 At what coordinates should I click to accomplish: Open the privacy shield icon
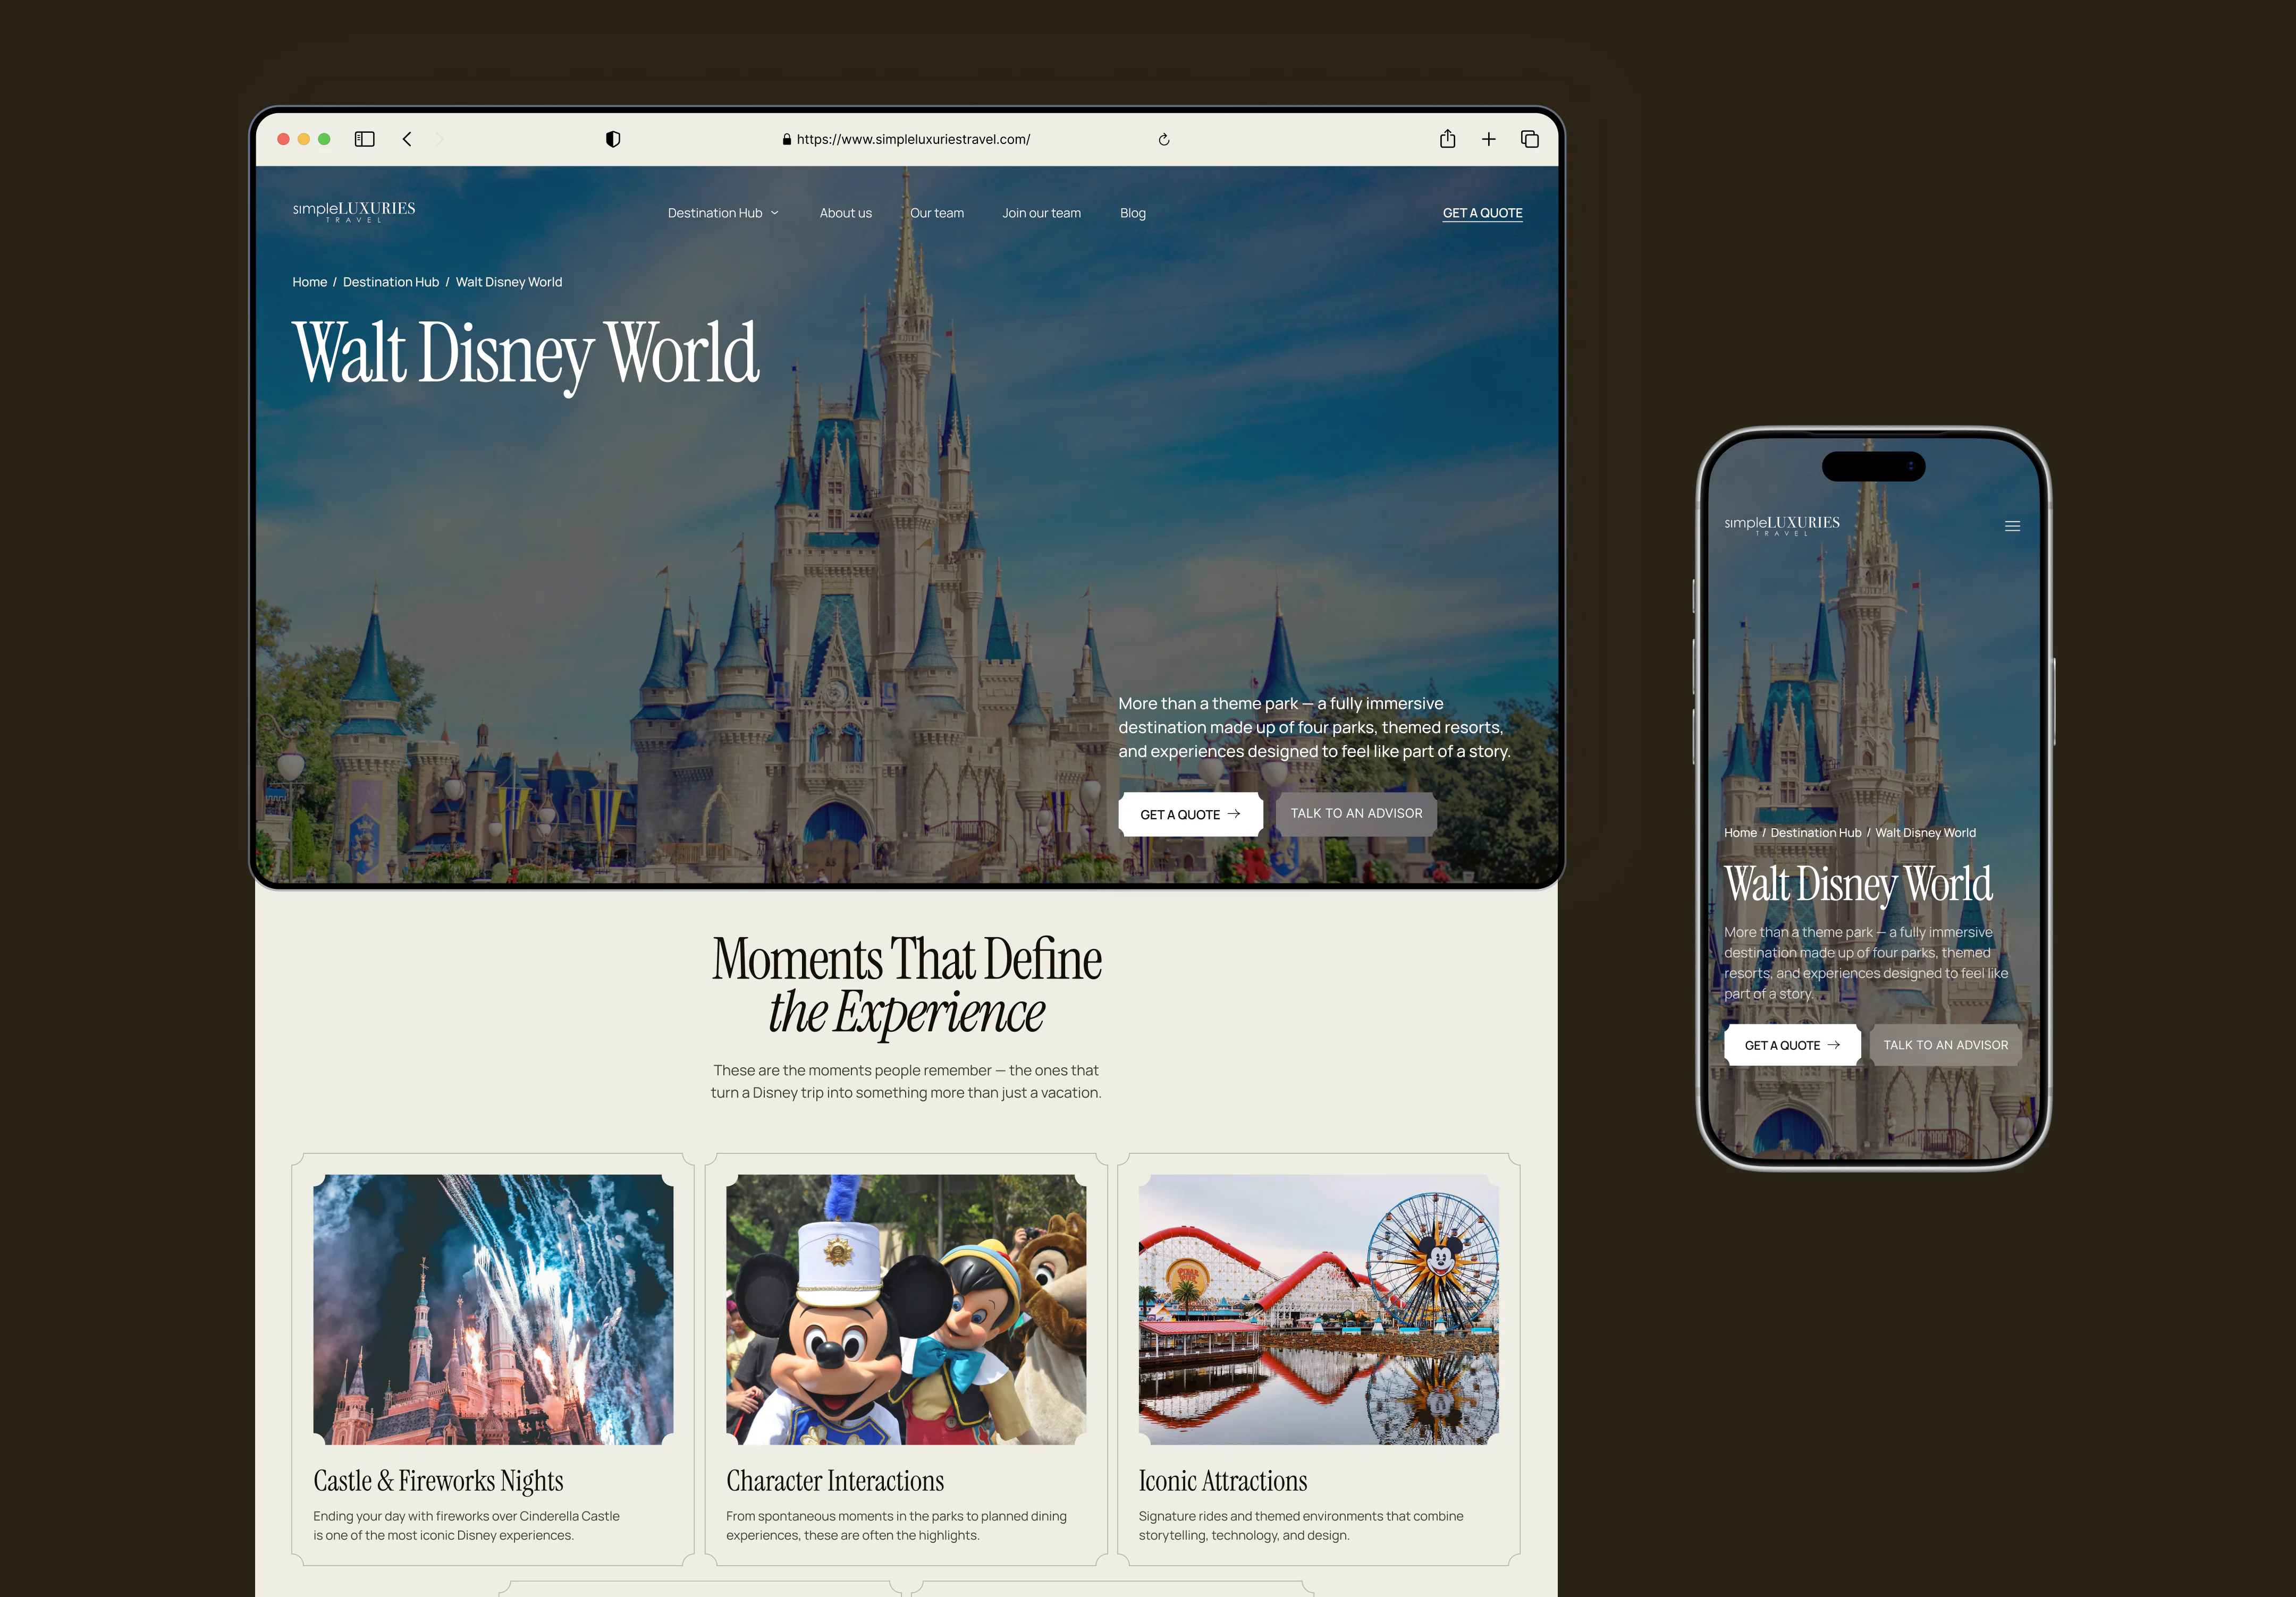613,139
